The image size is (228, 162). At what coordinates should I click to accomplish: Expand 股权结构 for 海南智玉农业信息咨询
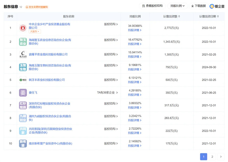pos(111,40)
